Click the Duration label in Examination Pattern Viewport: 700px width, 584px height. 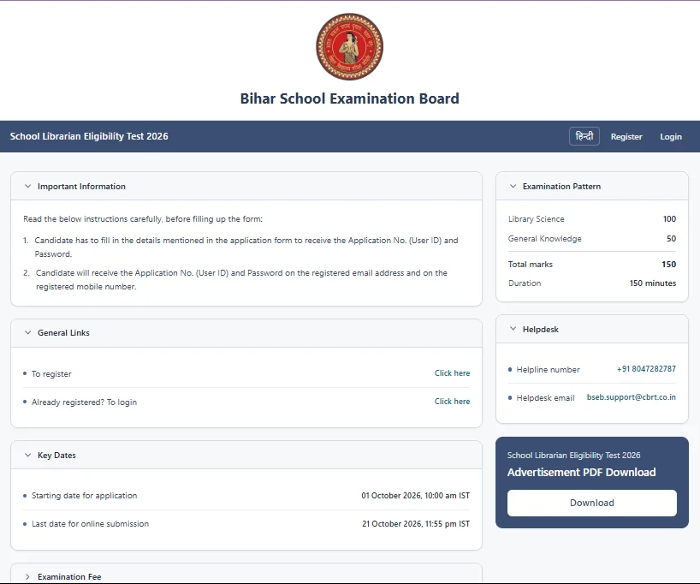click(x=525, y=283)
